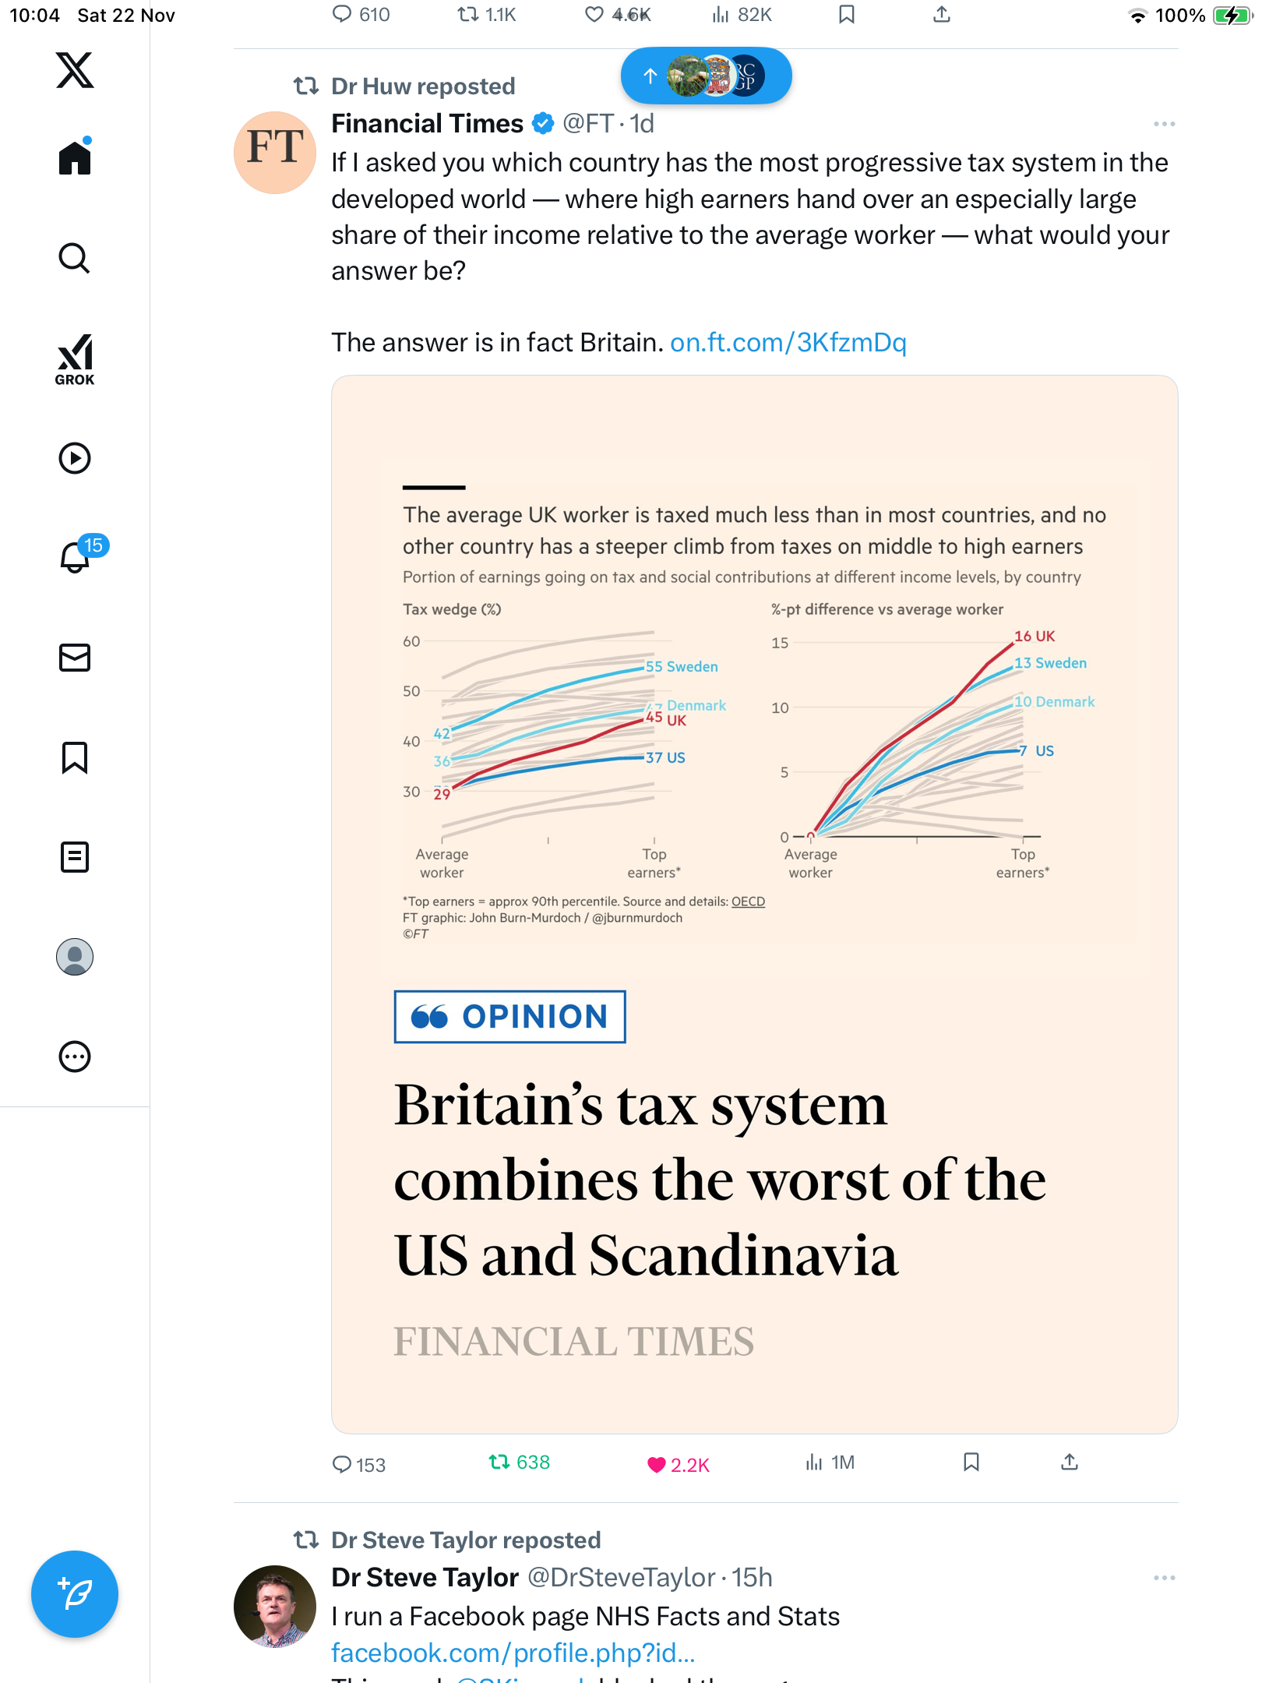Unlike the Financial Times post (2.2K)
The image size is (1262, 1683).
[x=657, y=1465]
